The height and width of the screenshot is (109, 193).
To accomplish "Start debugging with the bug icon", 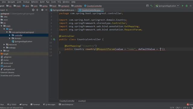I will (187, 6).
